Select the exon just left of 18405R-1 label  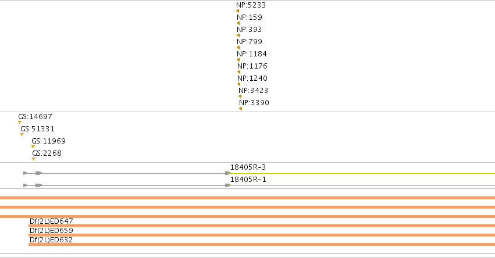click(227, 185)
